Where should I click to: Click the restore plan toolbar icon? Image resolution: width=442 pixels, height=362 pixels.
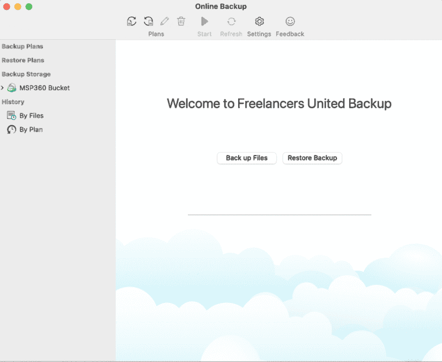148,21
